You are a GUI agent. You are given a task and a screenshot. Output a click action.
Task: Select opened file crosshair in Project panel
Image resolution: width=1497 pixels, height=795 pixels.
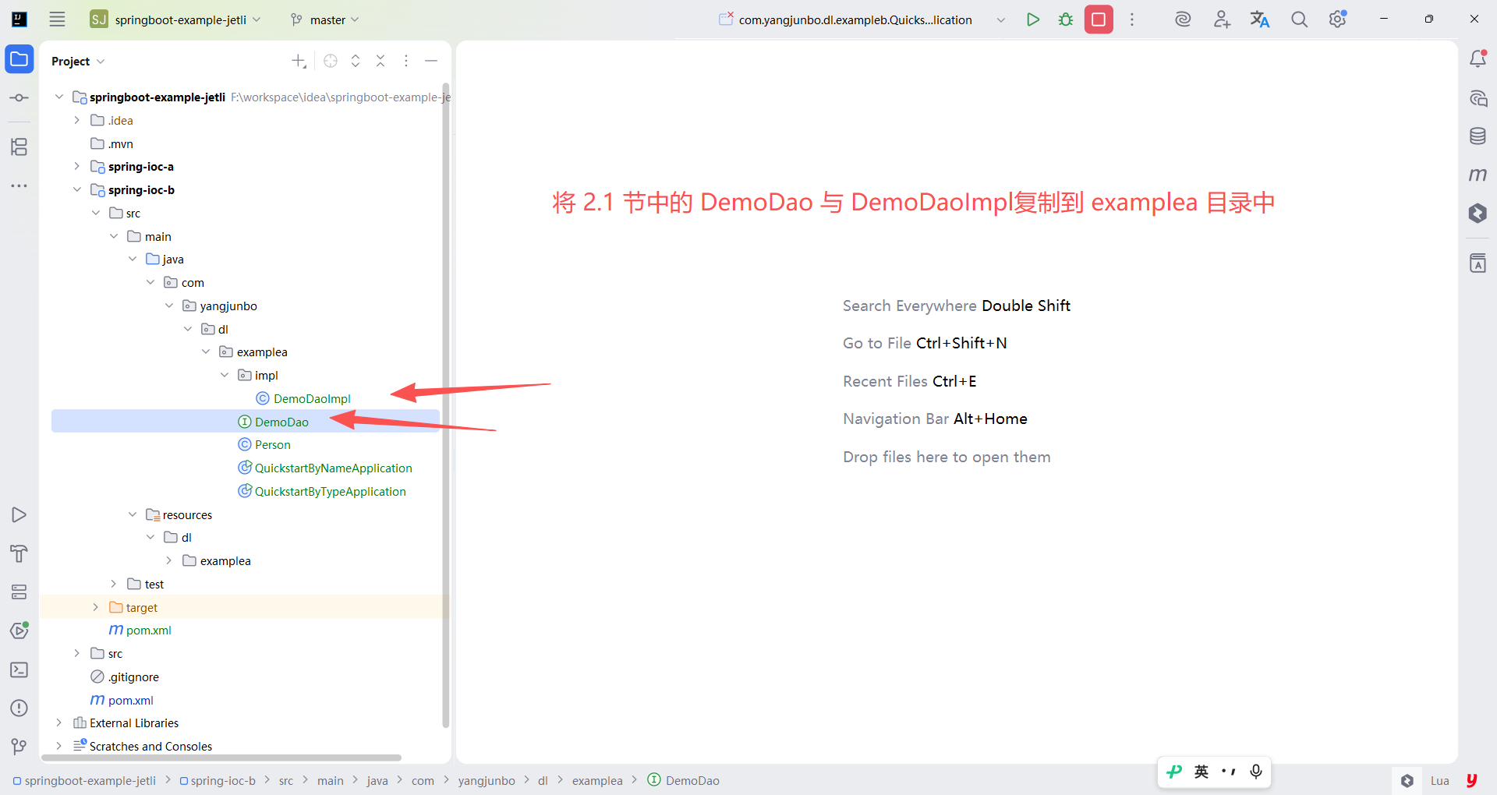[331, 61]
